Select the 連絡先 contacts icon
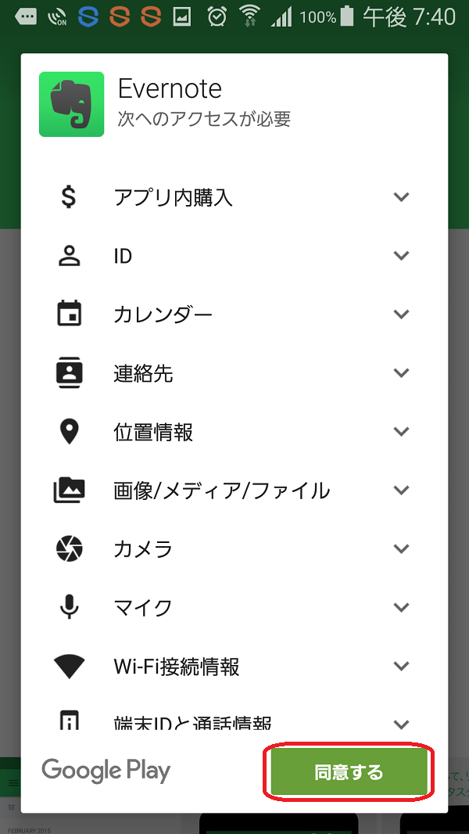 (69, 372)
